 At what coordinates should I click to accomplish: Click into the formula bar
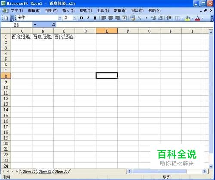click(135, 25)
